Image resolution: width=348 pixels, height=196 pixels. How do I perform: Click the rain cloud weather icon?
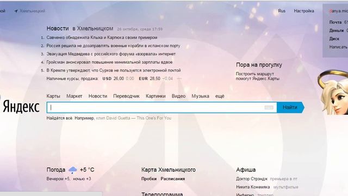[x=72, y=170]
